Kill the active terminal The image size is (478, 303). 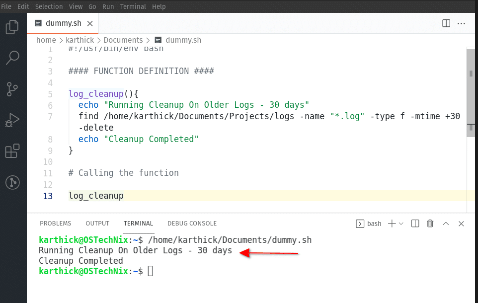tap(430, 224)
